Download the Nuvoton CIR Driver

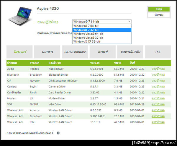[x=158, y=81]
